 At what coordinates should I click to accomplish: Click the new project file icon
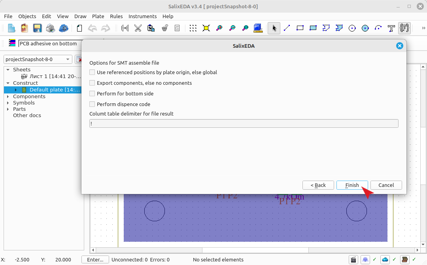(11, 28)
